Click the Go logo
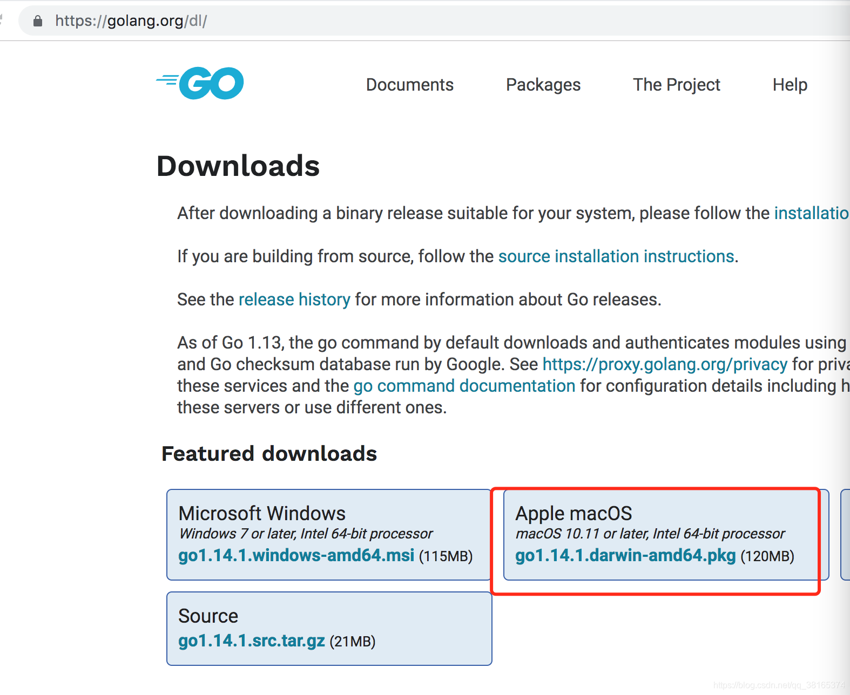Screen dimensions: 850x695 click(x=200, y=83)
